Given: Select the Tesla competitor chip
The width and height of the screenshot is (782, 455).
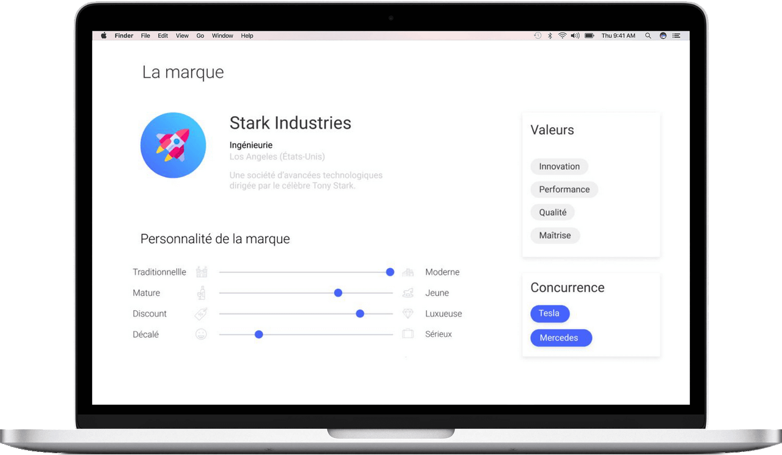Looking at the screenshot, I should 549,313.
